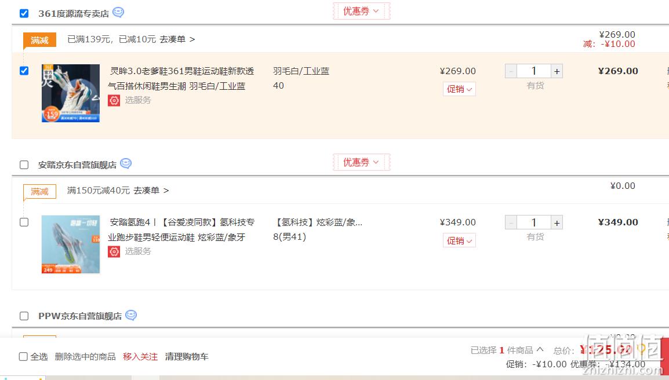Open chat icon for 361度源流专卖店

118,12
